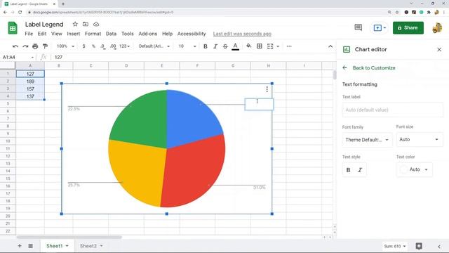This screenshot has height=253, width=449.
Task: Click the Add sheet plus icon
Action: click(x=20, y=246)
